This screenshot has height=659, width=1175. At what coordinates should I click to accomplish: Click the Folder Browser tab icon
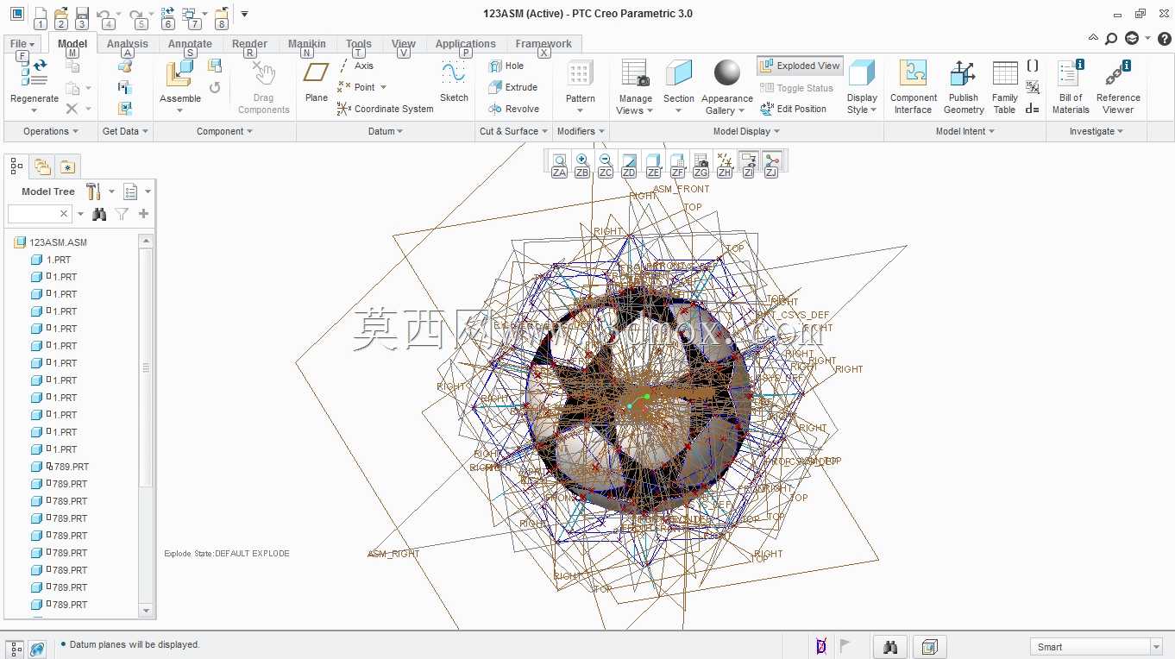(42, 166)
